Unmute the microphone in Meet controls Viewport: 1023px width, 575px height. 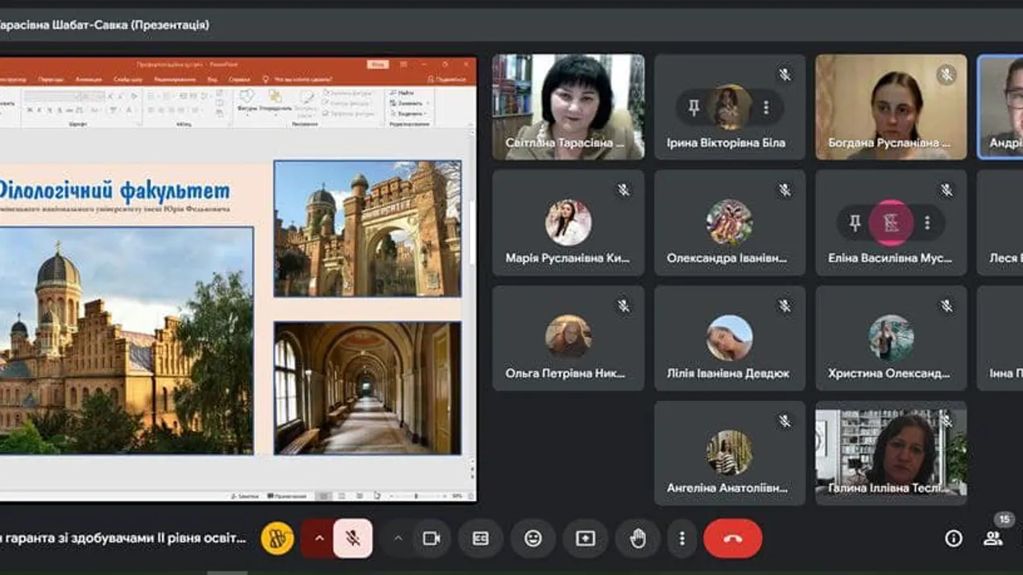353,539
